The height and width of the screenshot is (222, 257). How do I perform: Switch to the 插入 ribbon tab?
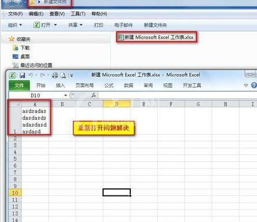tap(61, 86)
